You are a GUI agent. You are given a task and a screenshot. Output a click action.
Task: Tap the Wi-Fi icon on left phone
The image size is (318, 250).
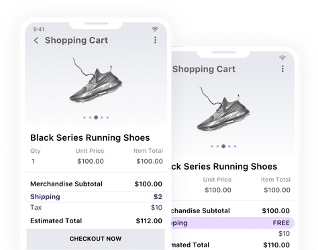[x=155, y=29]
